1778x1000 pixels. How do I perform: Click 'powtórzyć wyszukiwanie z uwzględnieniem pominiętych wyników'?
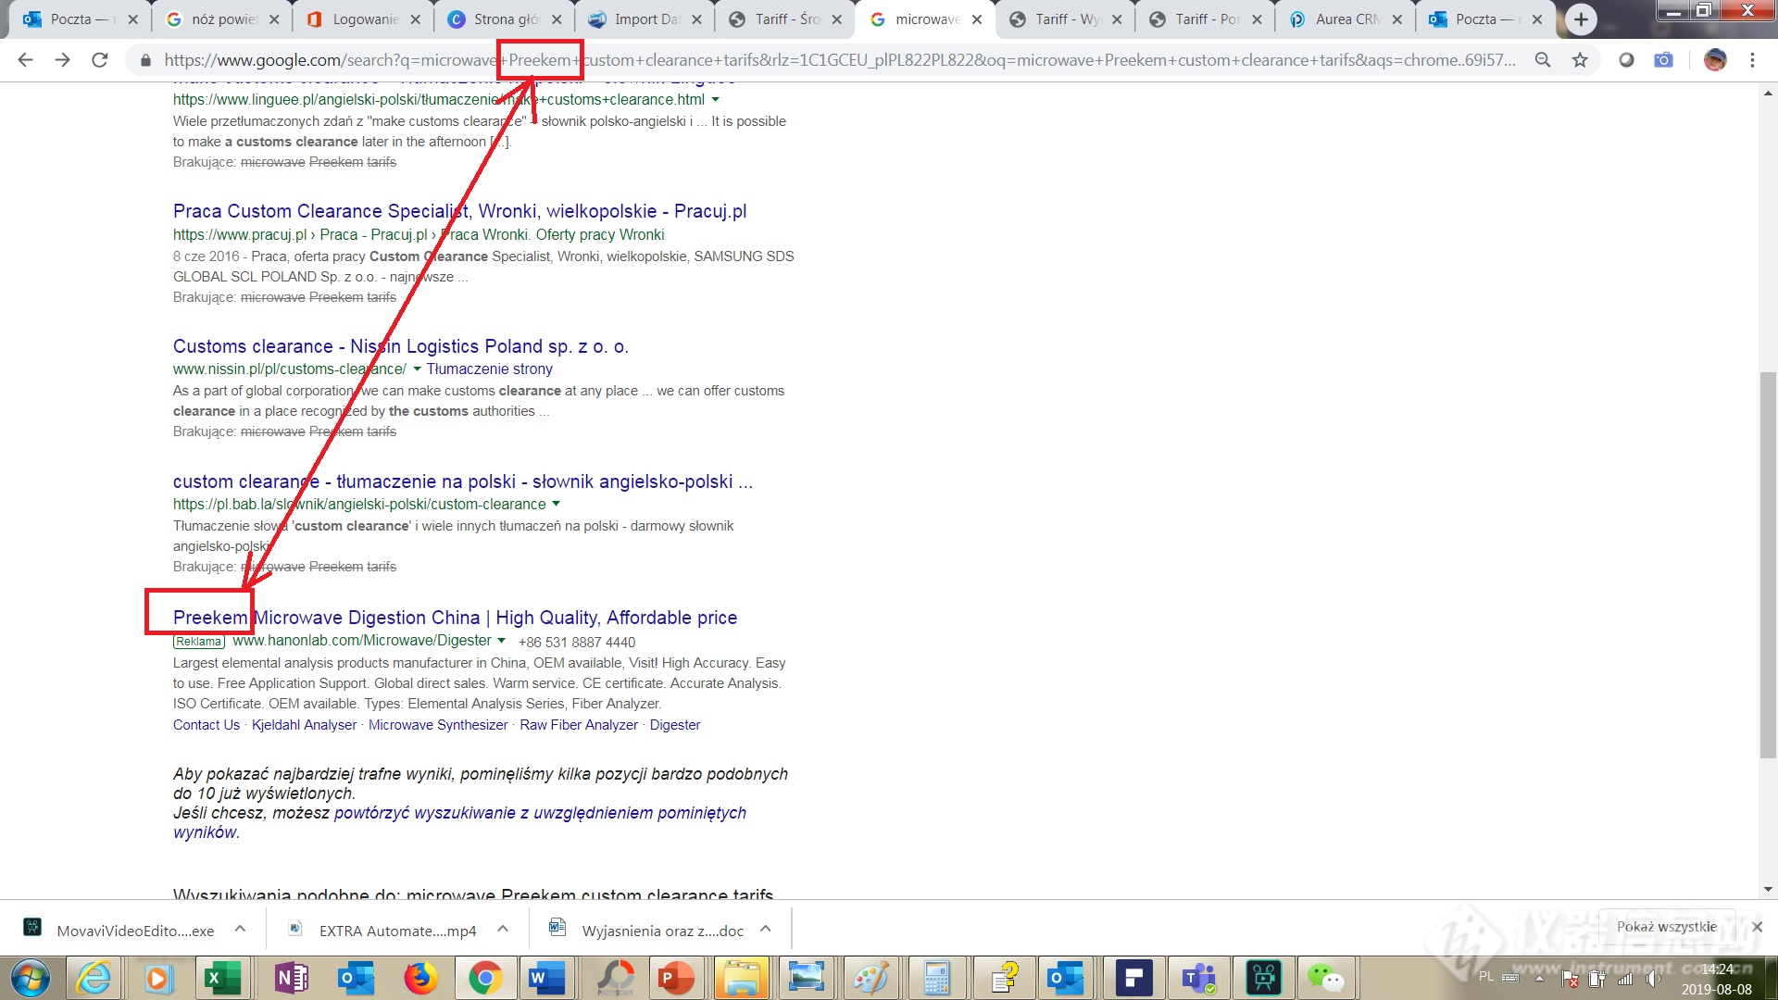click(459, 822)
